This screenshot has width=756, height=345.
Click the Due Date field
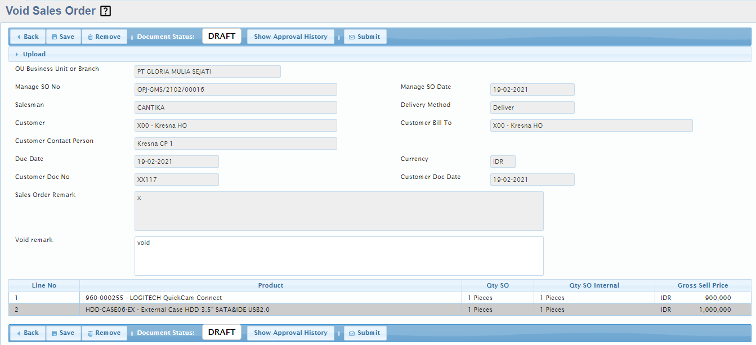[x=177, y=162]
